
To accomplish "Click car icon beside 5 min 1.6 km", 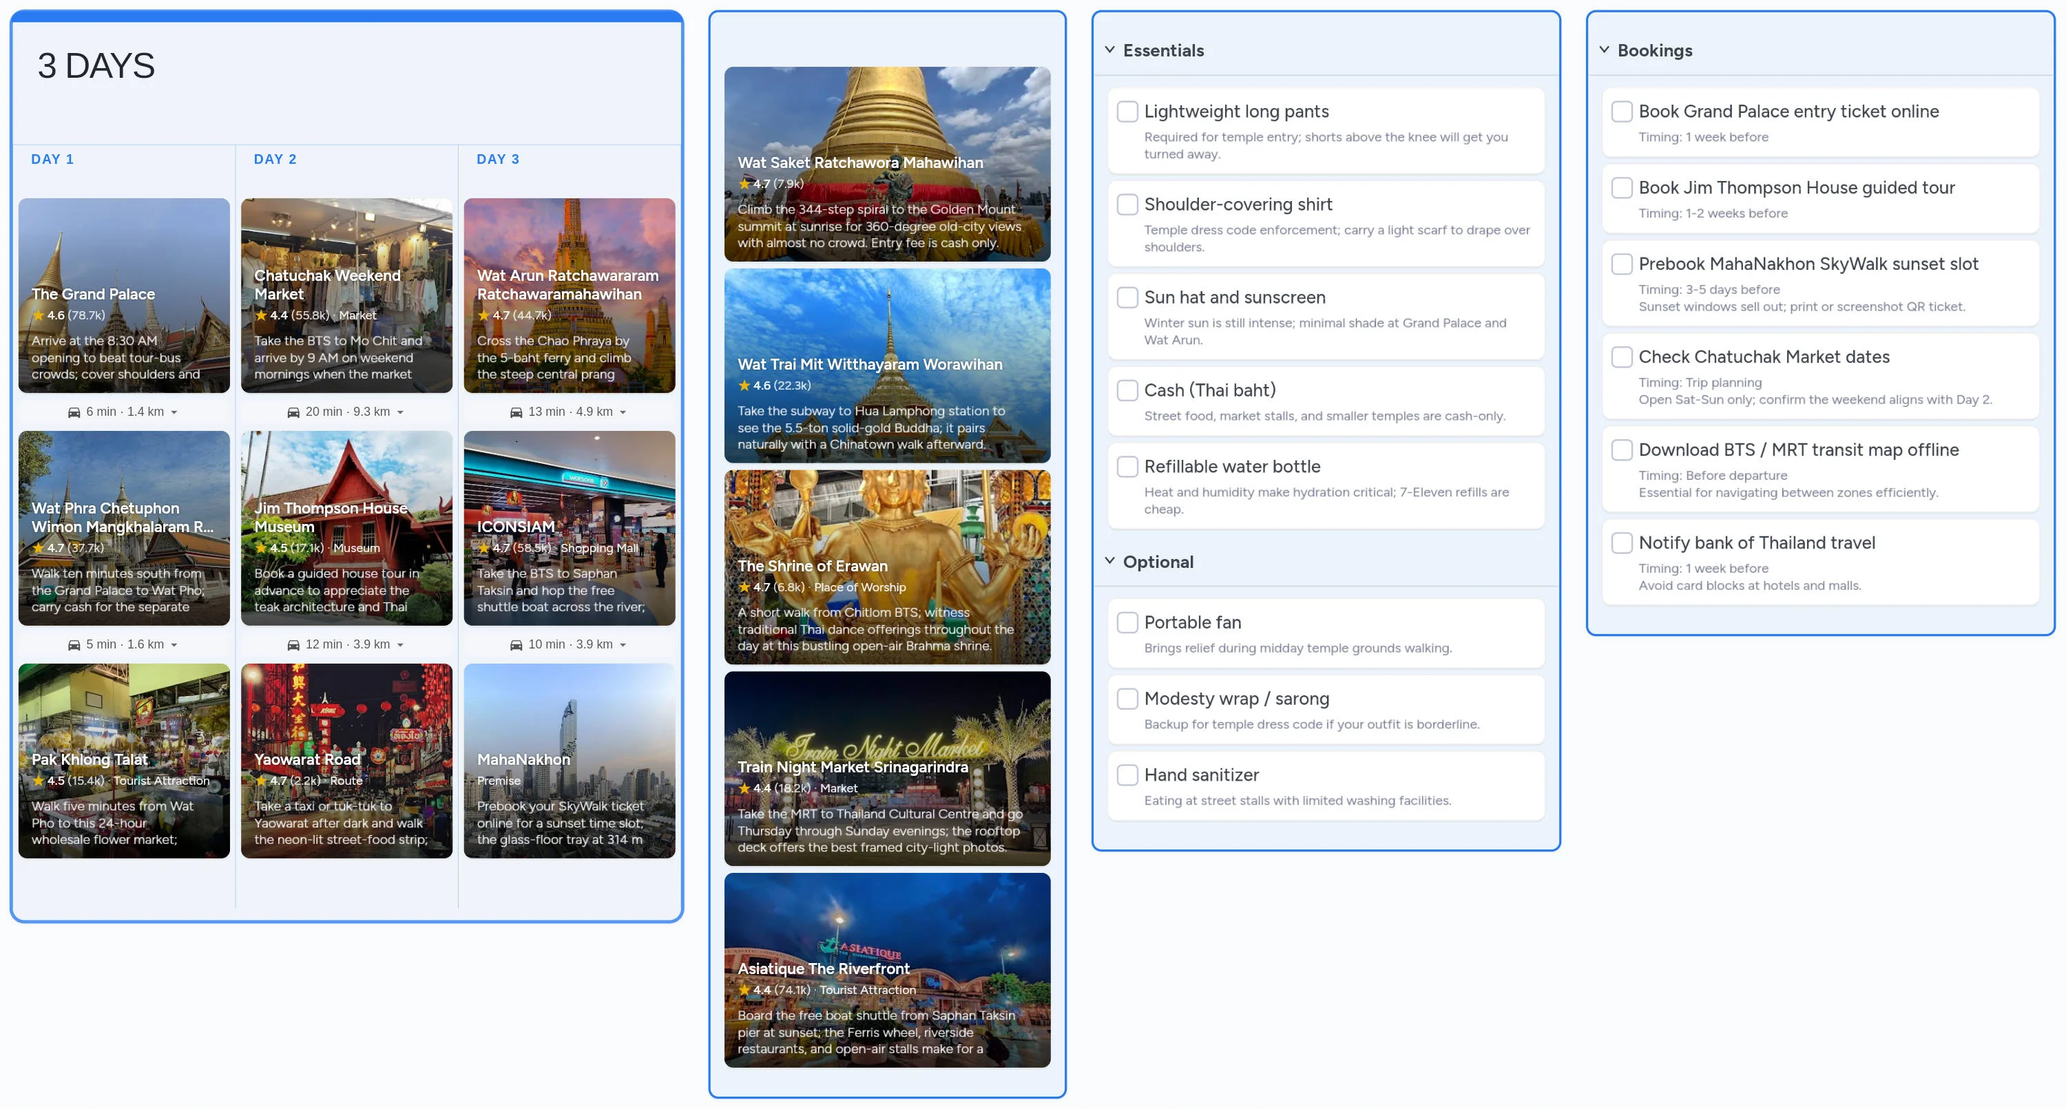I will pos(74,645).
